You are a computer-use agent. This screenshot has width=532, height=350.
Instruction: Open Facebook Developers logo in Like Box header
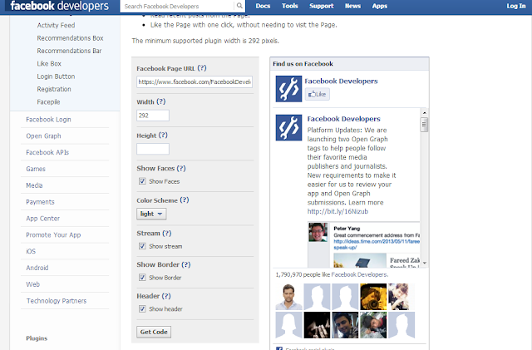point(288,89)
